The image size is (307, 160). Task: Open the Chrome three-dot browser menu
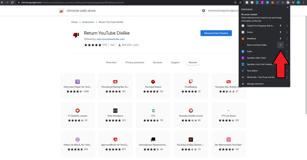pos(303,2)
